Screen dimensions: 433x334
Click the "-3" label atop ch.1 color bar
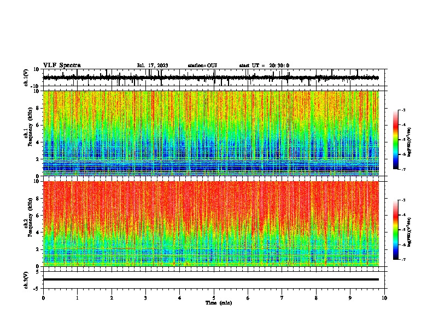point(403,110)
